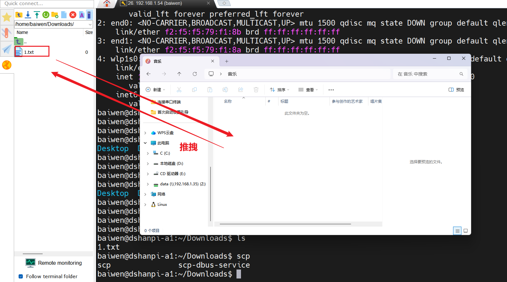Create a new remote folder via folder-plus icon

pyautogui.click(x=55, y=15)
